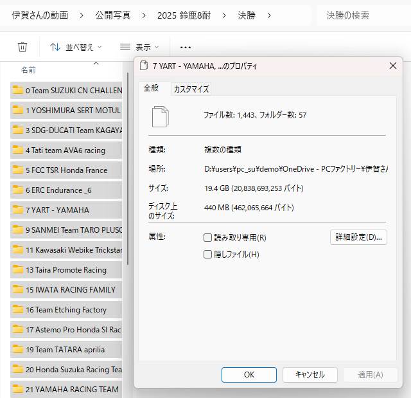Click the 伊賀さんの動画 breadcrumb

pos(40,15)
